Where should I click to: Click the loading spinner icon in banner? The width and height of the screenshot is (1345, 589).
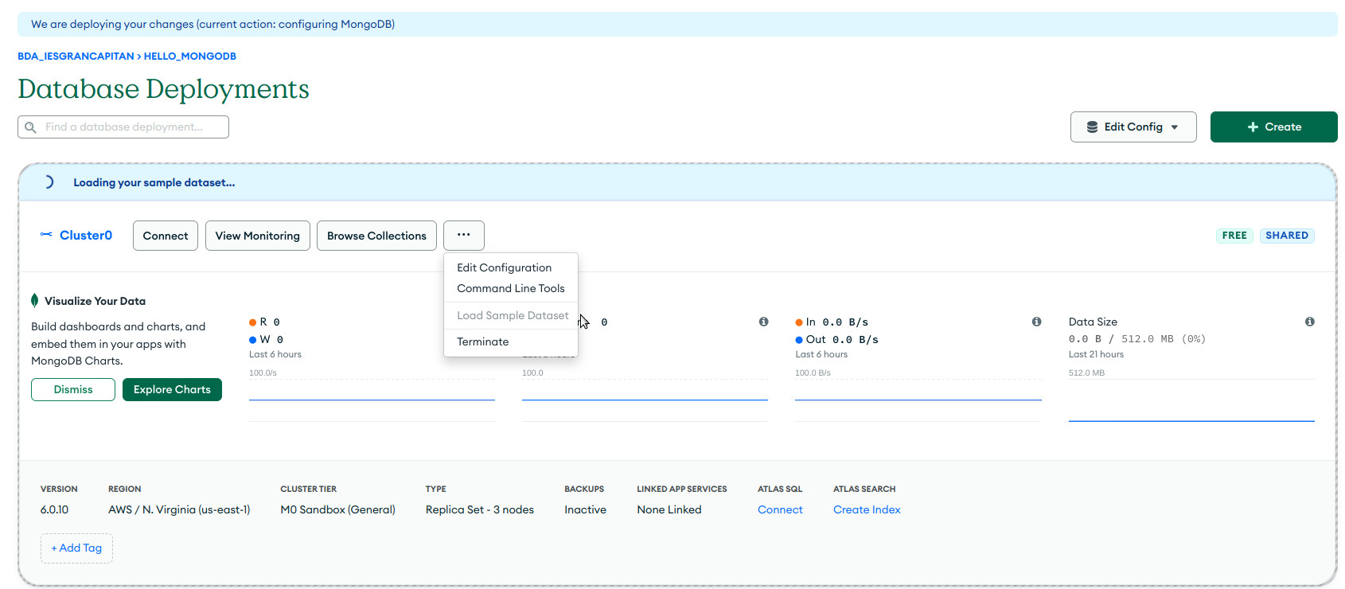[x=49, y=182]
